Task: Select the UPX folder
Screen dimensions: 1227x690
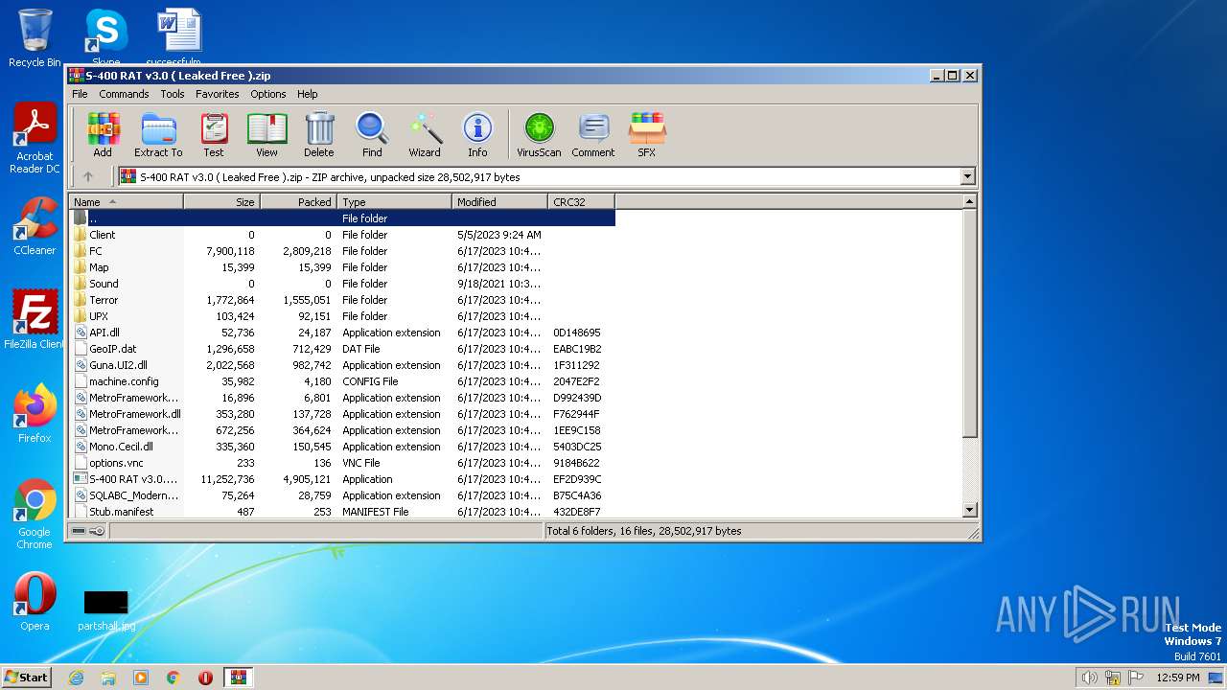Action: pyautogui.click(x=342, y=316)
